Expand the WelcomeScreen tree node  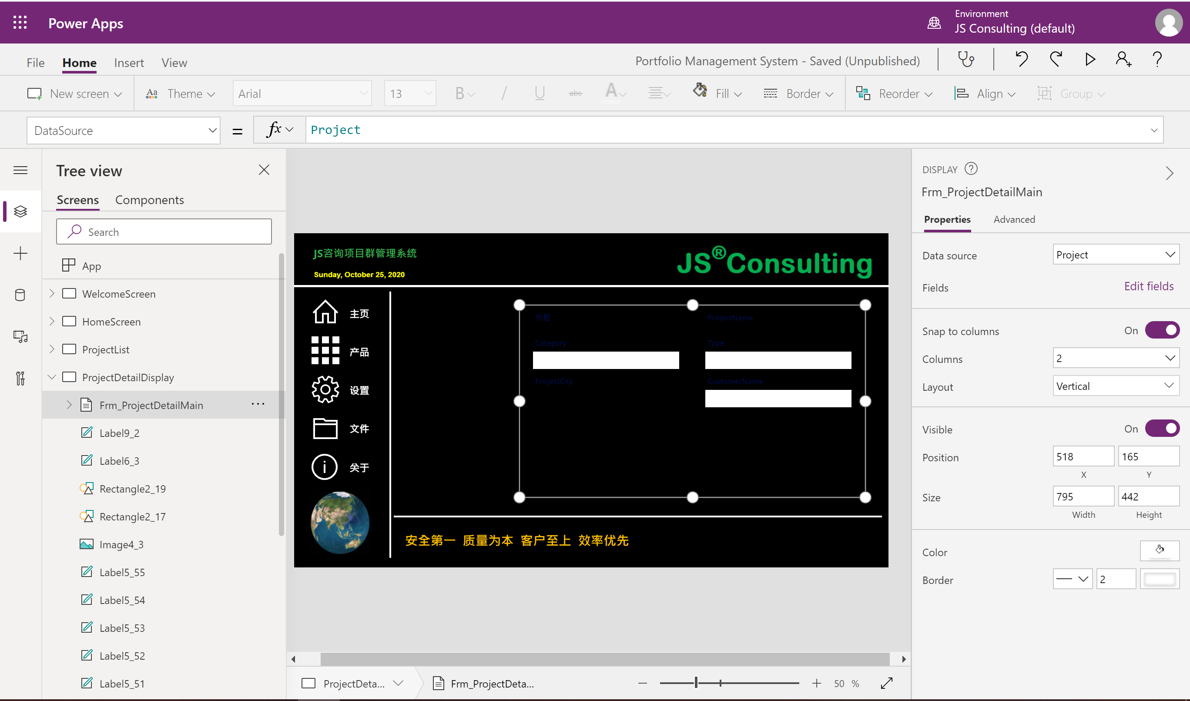coord(52,293)
